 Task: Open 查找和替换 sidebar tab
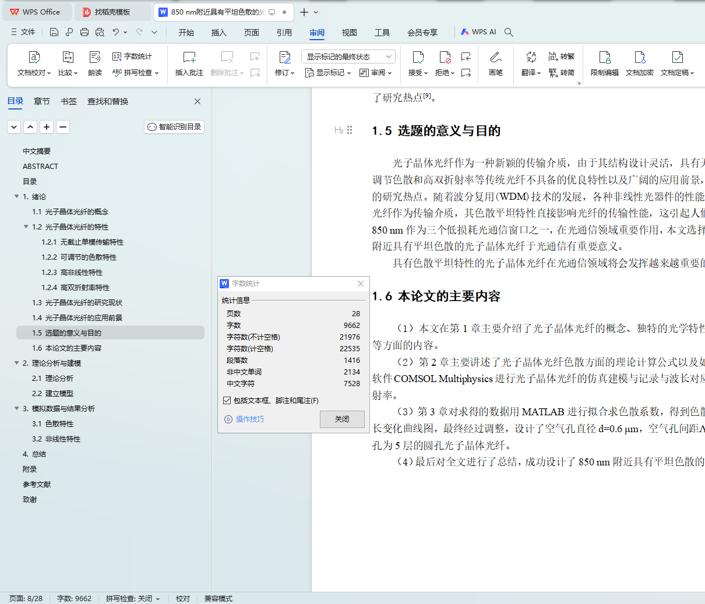tap(108, 101)
